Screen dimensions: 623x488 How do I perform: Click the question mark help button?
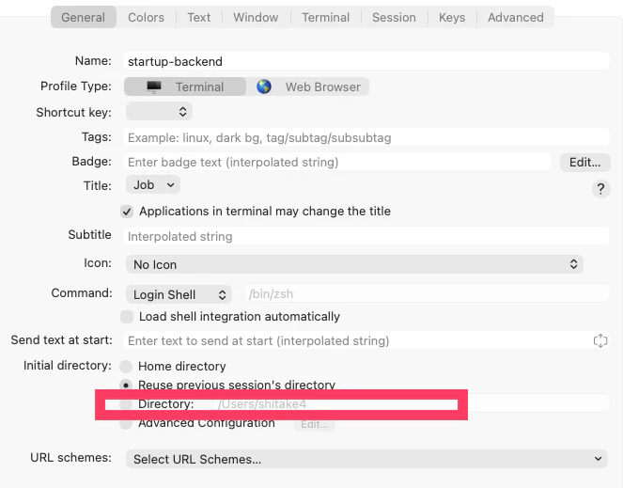click(x=600, y=188)
